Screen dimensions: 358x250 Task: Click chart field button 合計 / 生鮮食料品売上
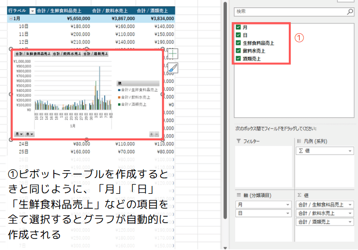click(33, 54)
